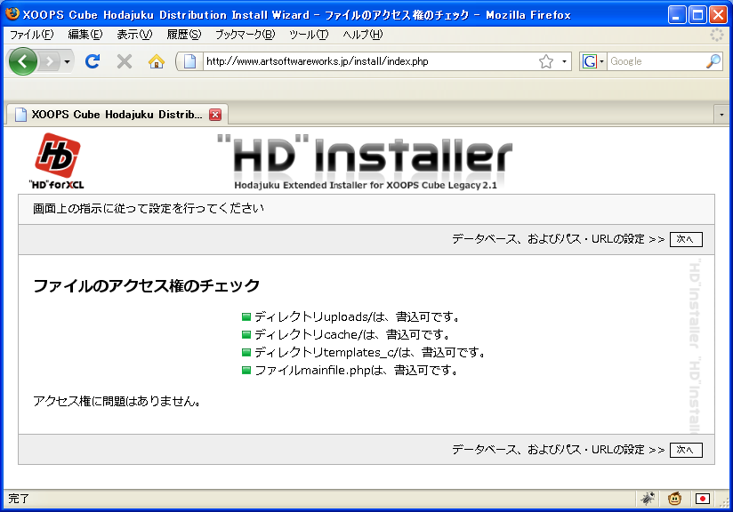
Task: Reload the page with the refresh icon
Action: (93, 61)
